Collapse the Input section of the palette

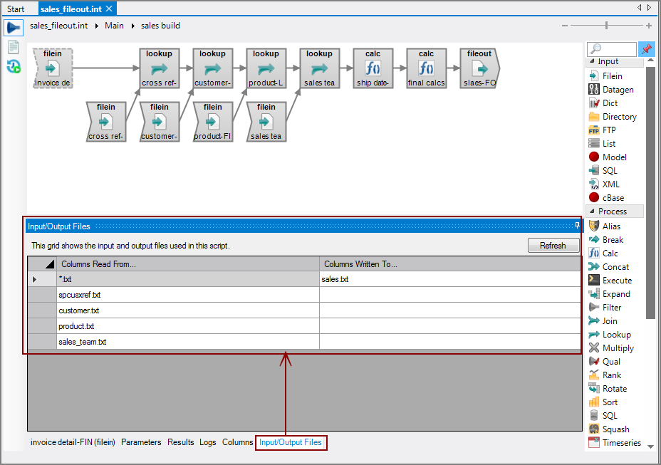(x=590, y=61)
